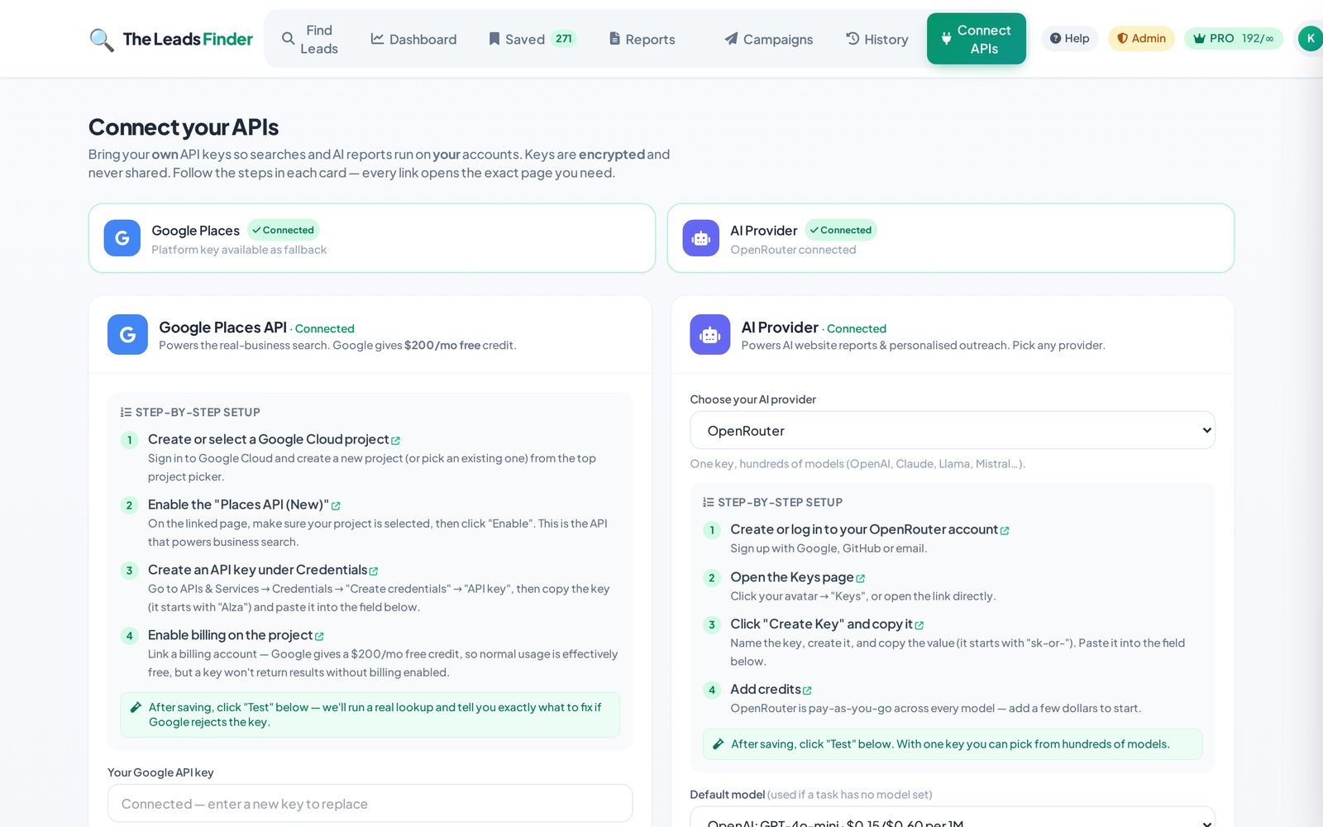Click the Saved count badge 271
The width and height of the screenshot is (1323, 827).
[x=564, y=39]
